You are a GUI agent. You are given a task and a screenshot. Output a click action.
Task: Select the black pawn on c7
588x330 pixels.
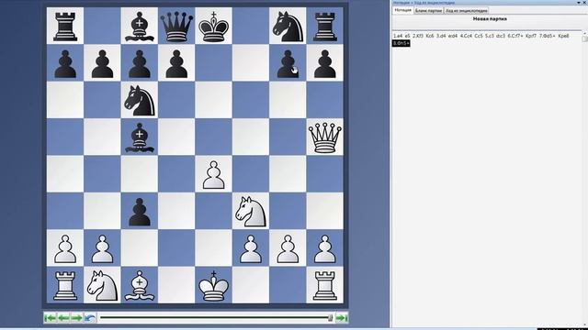140,63
